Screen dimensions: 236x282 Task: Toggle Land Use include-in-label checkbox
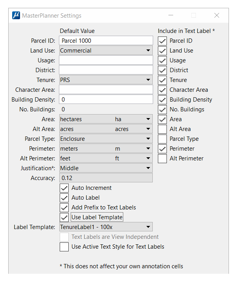(163, 51)
